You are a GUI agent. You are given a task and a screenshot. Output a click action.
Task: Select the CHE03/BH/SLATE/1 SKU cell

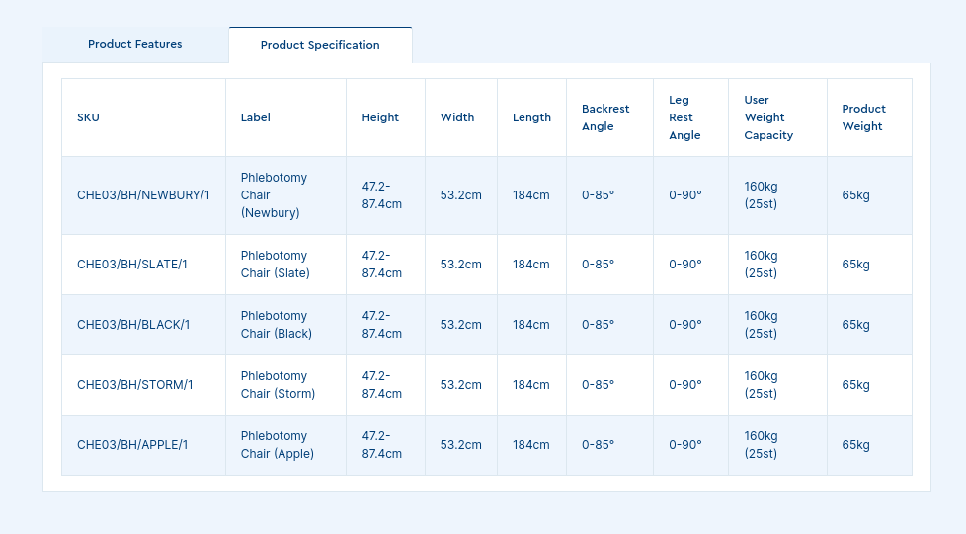[x=132, y=265]
